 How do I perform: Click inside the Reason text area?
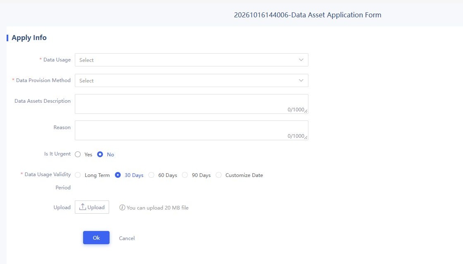[x=191, y=130]
